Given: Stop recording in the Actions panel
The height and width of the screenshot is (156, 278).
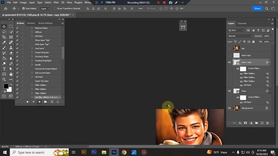Looking at the screenshot, I should 27,102.
